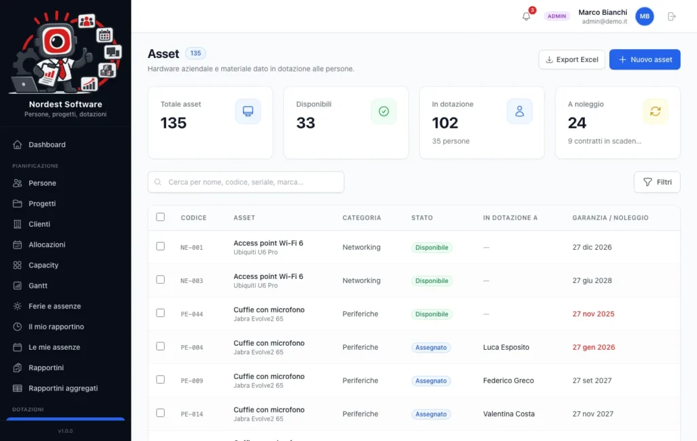This screenshot has height=441, width=697.
Task: Select the checkbox for asset NE-001
Action: click(161, 246)
